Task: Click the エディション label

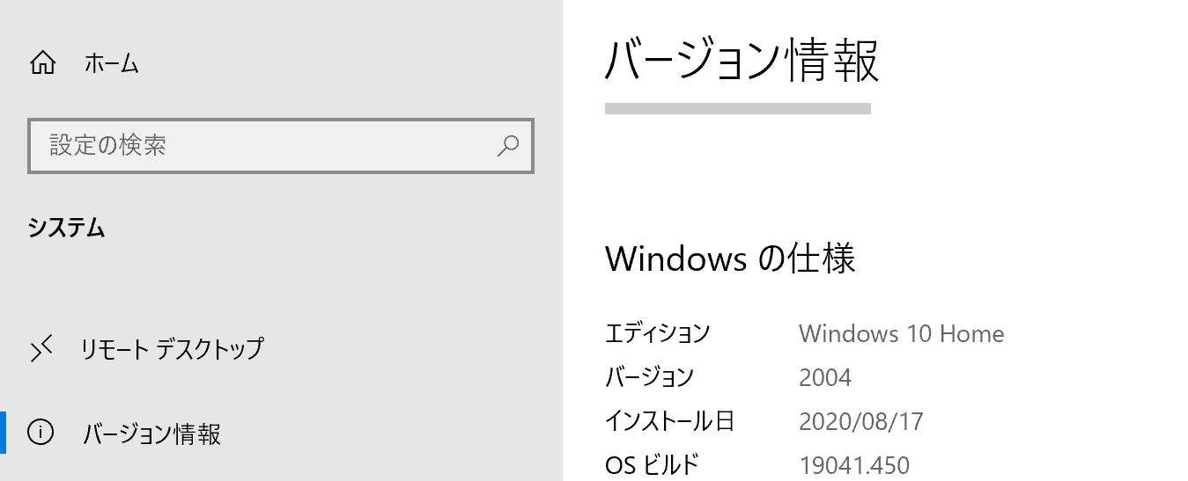Action: click(657, 334)
